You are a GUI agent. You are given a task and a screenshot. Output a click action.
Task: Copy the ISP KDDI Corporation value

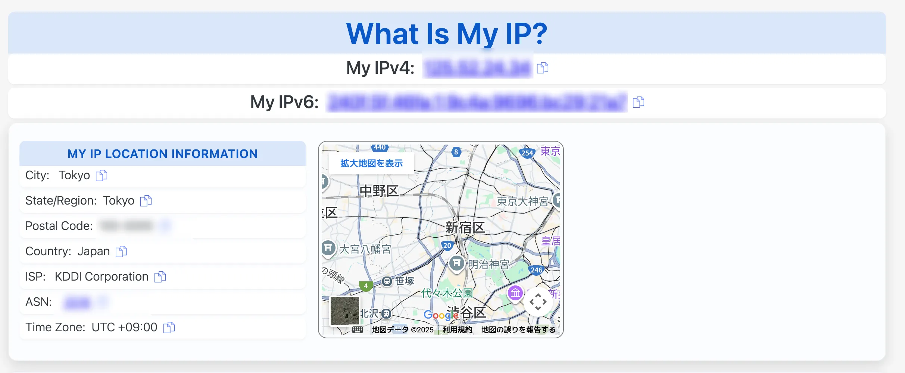coord(160,276)
